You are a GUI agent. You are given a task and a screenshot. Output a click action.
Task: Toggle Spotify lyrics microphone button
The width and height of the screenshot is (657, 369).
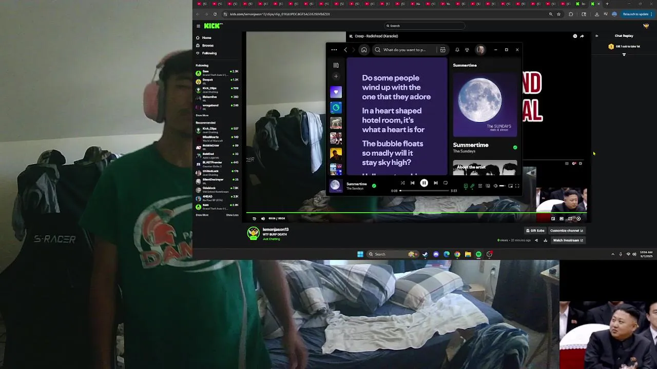[x=472, y=186]
